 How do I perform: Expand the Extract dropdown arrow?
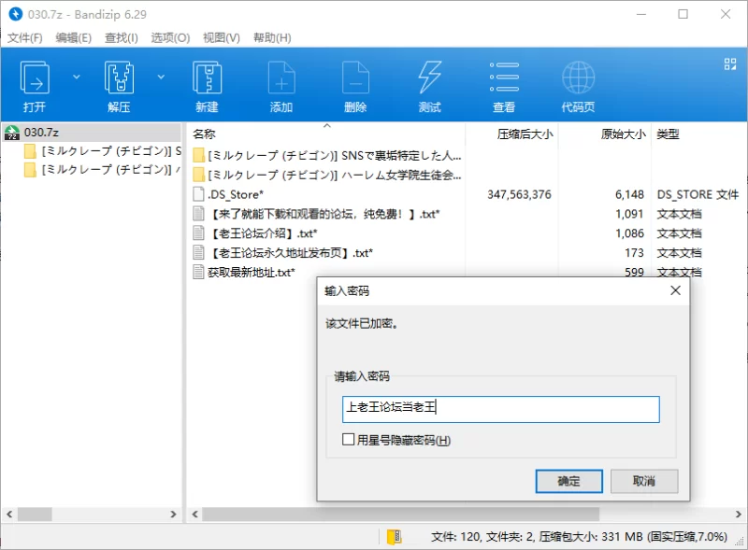[x=161, y=77]
